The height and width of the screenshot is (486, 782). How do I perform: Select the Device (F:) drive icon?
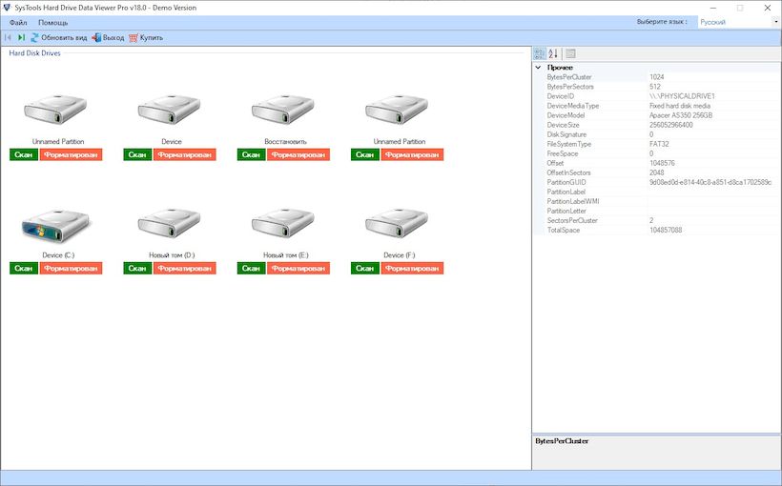tap(397, 223)
